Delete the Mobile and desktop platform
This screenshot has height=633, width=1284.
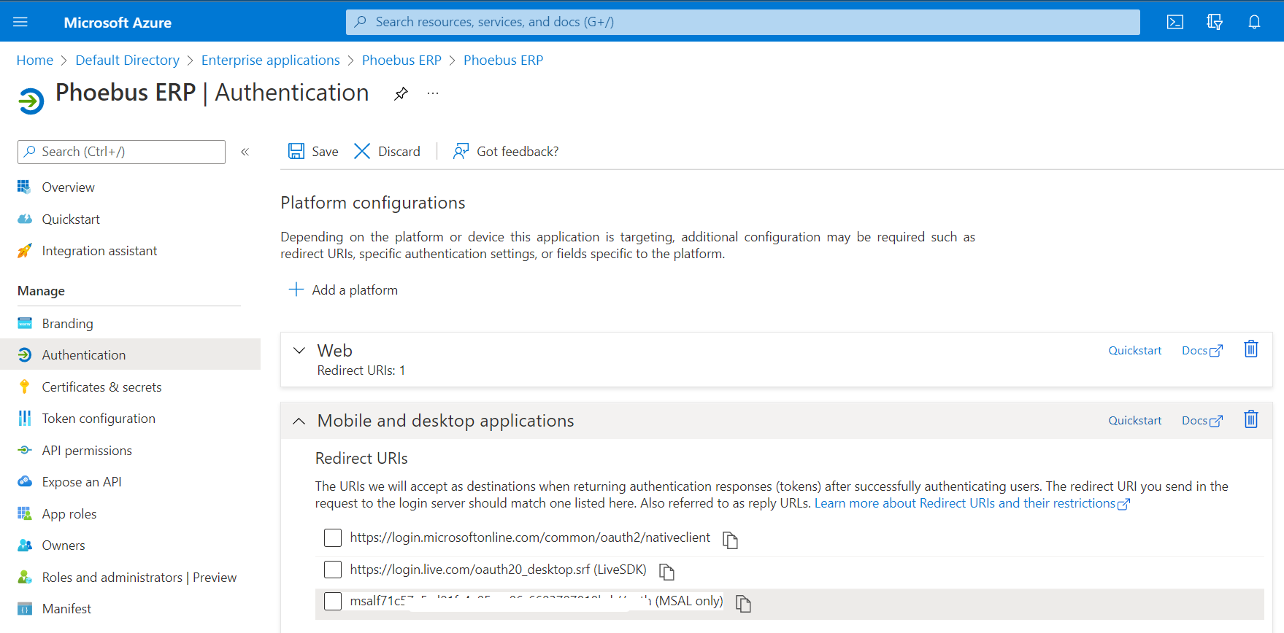[x=1251, y=419]
